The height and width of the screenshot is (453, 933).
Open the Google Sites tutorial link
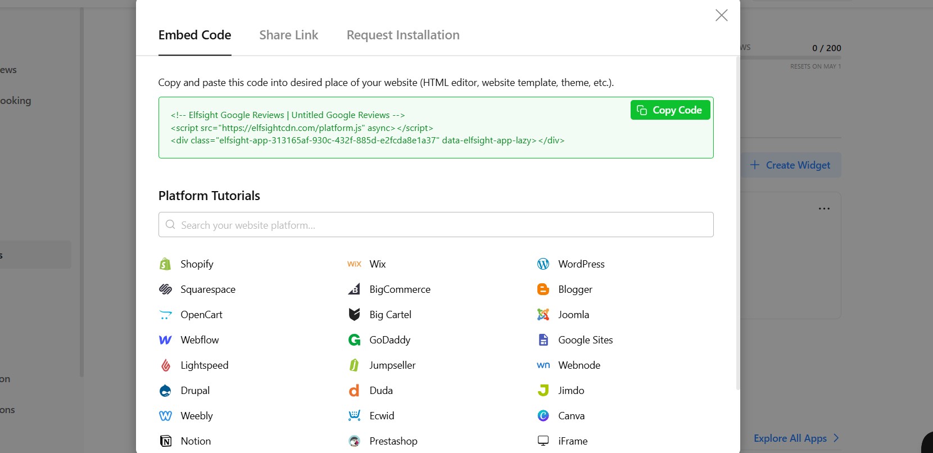pos(585,340)
